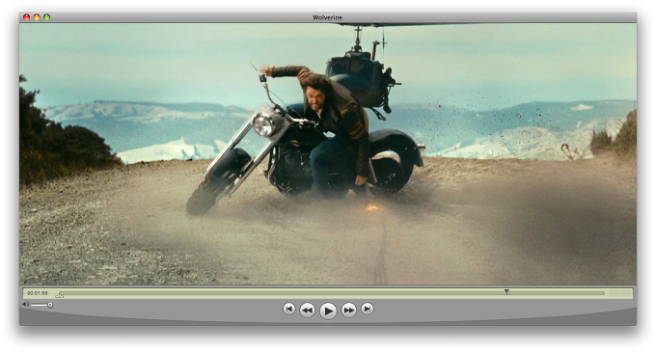Click the volume slider knob
The width and height of the screenshot is (656, 352).
point(50,305)
